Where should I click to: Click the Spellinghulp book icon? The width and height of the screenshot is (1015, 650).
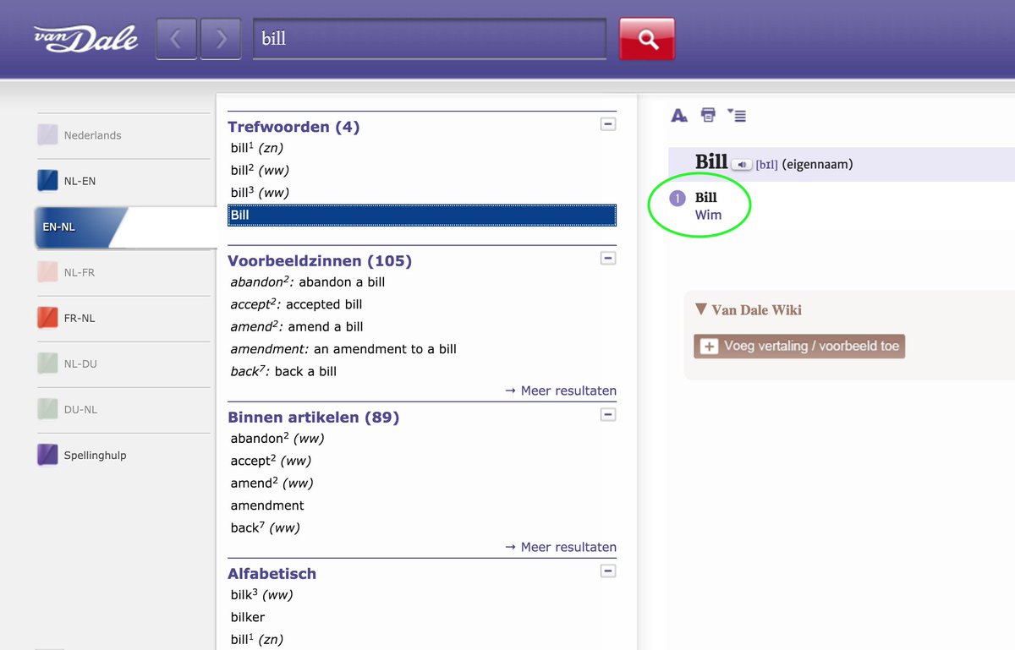(47, 455)
